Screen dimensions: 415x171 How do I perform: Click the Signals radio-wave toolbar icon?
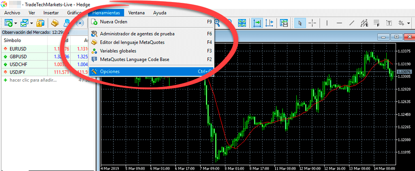pos(80,23)
